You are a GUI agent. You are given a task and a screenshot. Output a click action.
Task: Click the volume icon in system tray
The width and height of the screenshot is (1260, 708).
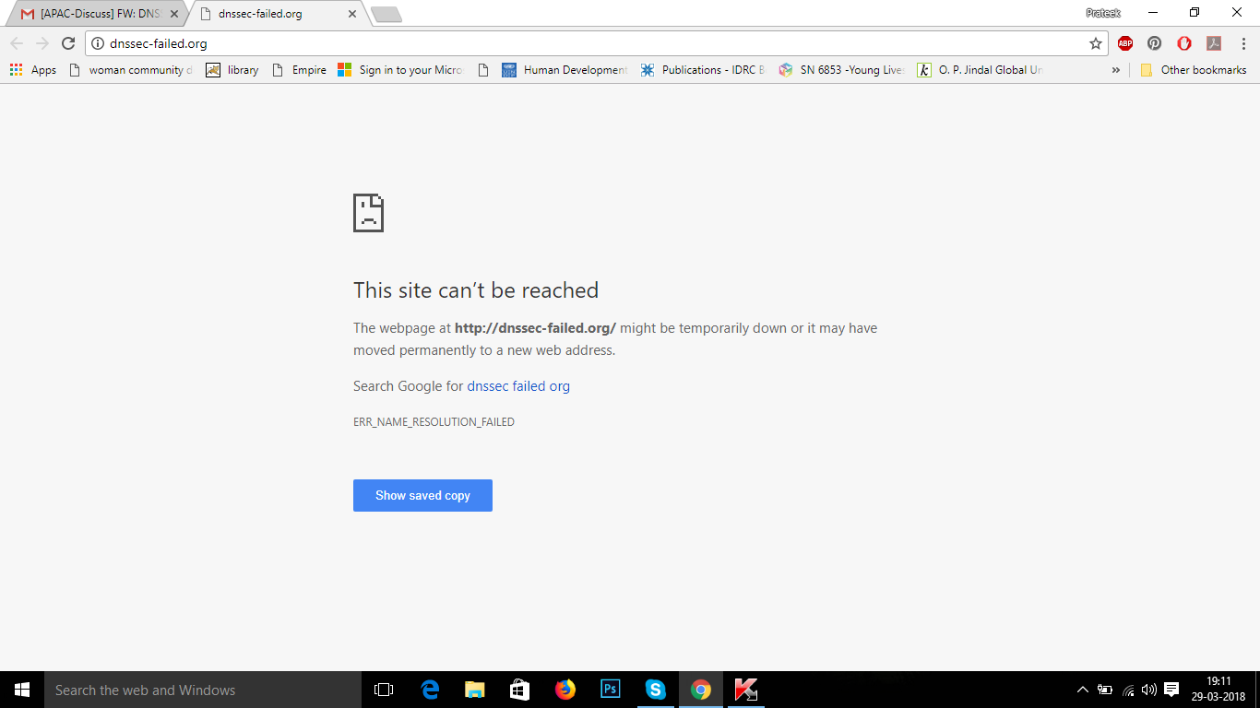coord(1148,690)
